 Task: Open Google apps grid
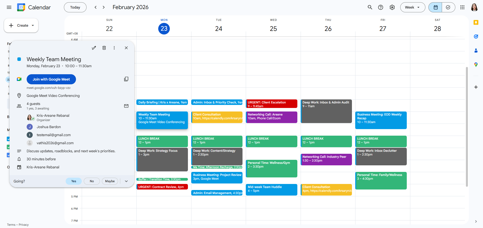pyautogui.click(x=462, y=7)
